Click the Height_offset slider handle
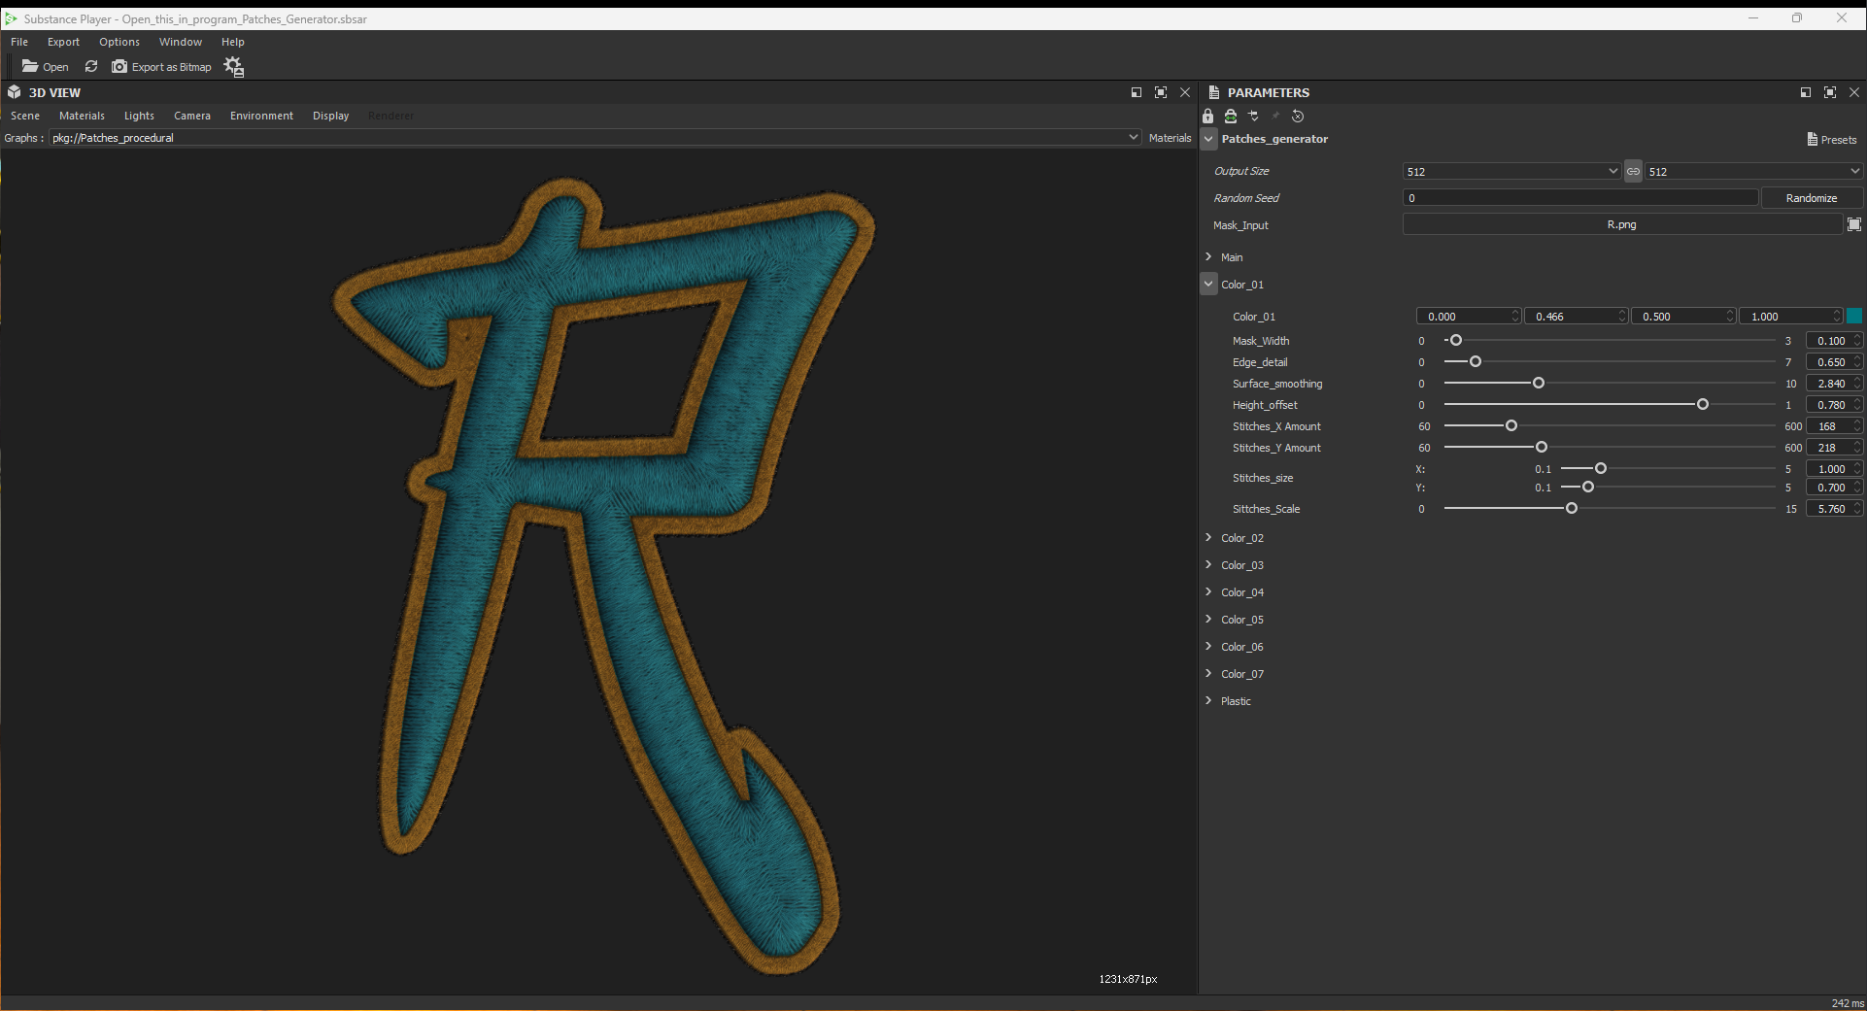1867x1011 pixels. click(x=1703, y=404)
